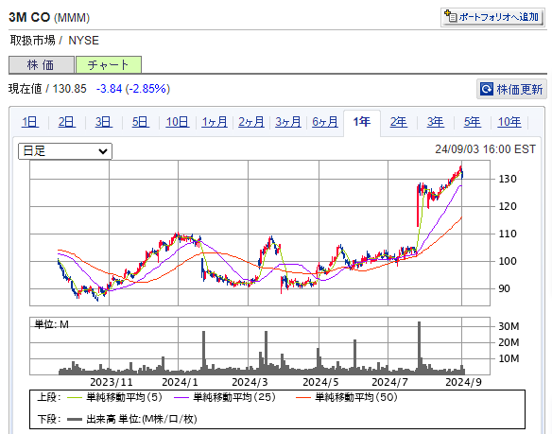Screen dimensions: 552x434
Task: Open the 日足 chart interval dropdown
Action: [x=65, y=151]
